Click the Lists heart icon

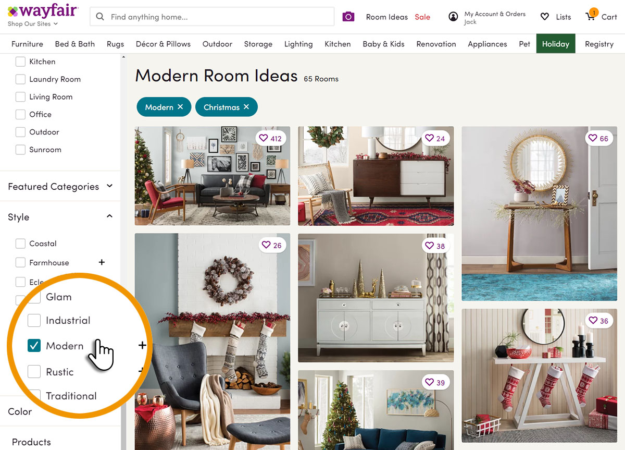545,17
